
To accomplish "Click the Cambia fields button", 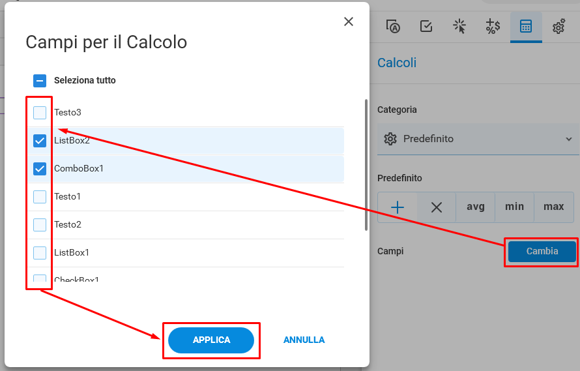I will pos(542,252).
